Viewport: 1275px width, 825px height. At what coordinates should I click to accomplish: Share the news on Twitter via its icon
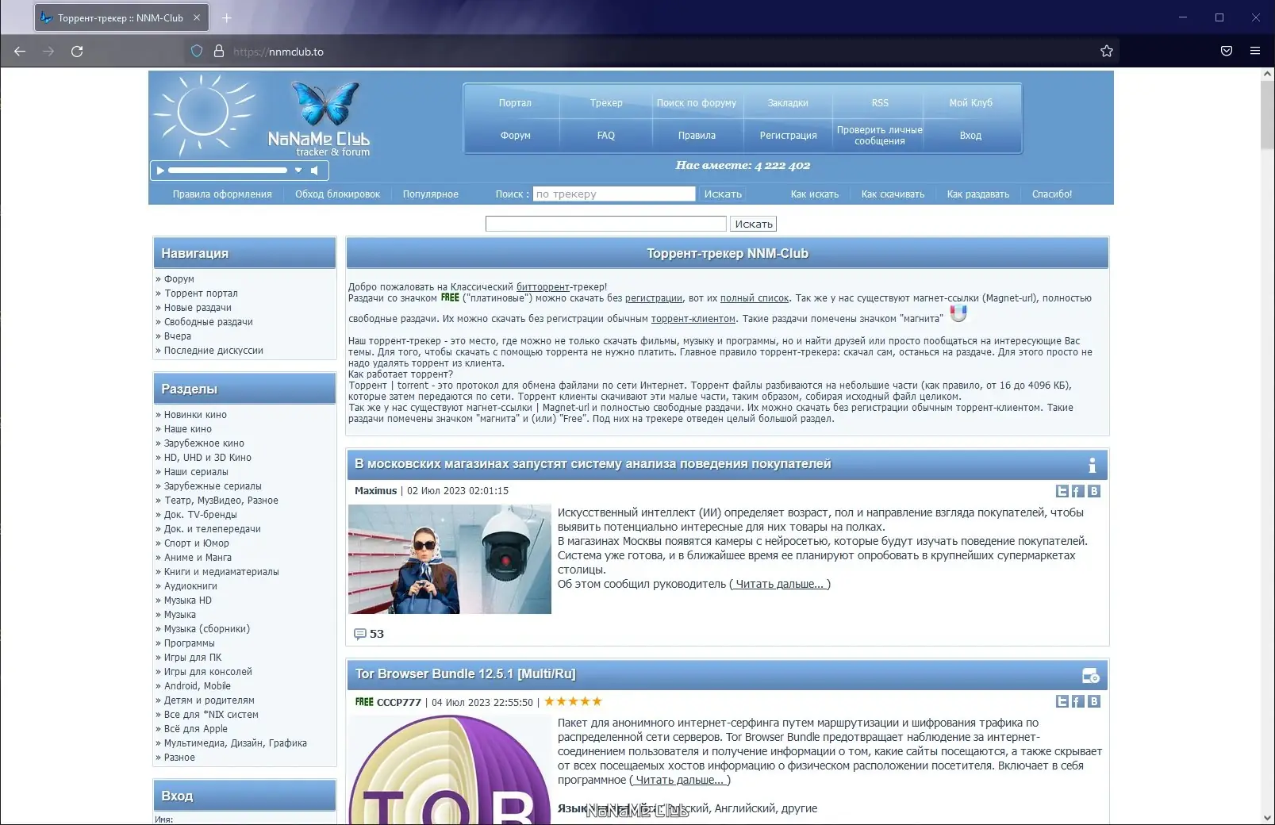1061,491
